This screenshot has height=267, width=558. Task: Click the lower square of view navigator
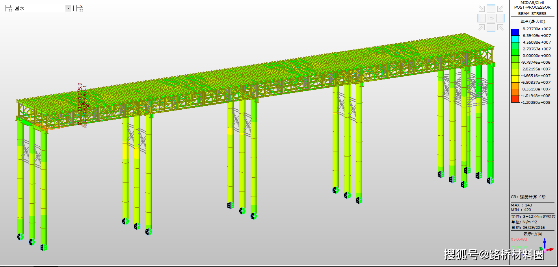point(491,27)
